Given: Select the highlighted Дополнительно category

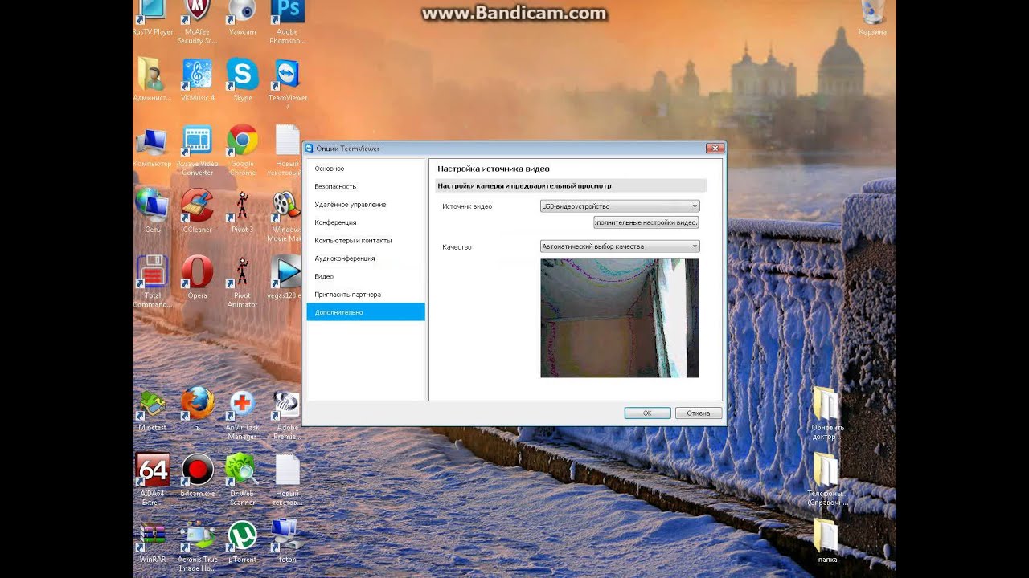Looking at the screenshot, I should tap(366, 312).
